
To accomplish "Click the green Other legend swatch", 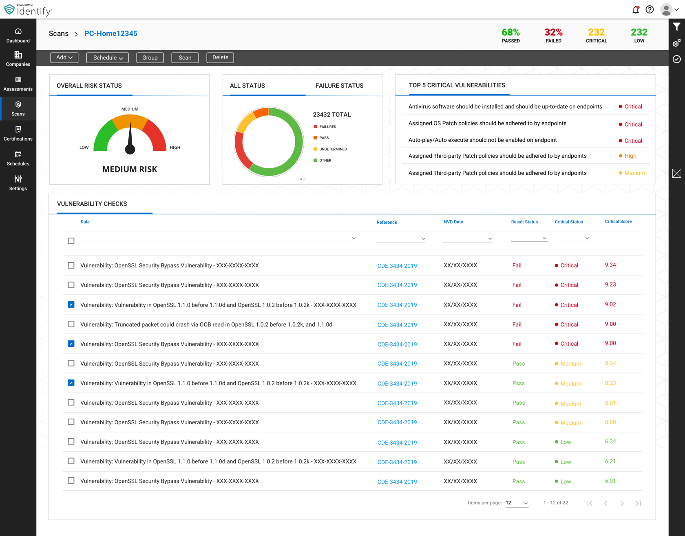I will [x=315, y=160].
